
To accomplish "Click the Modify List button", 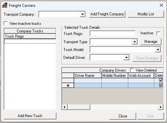I will pyautogui.click(x=146, y=14).
